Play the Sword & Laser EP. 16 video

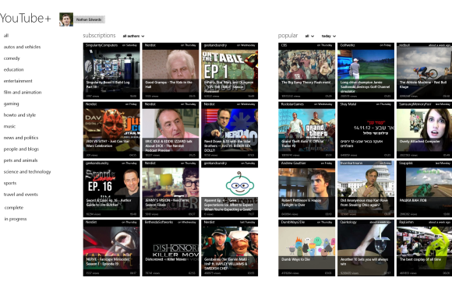click(111, 189)
